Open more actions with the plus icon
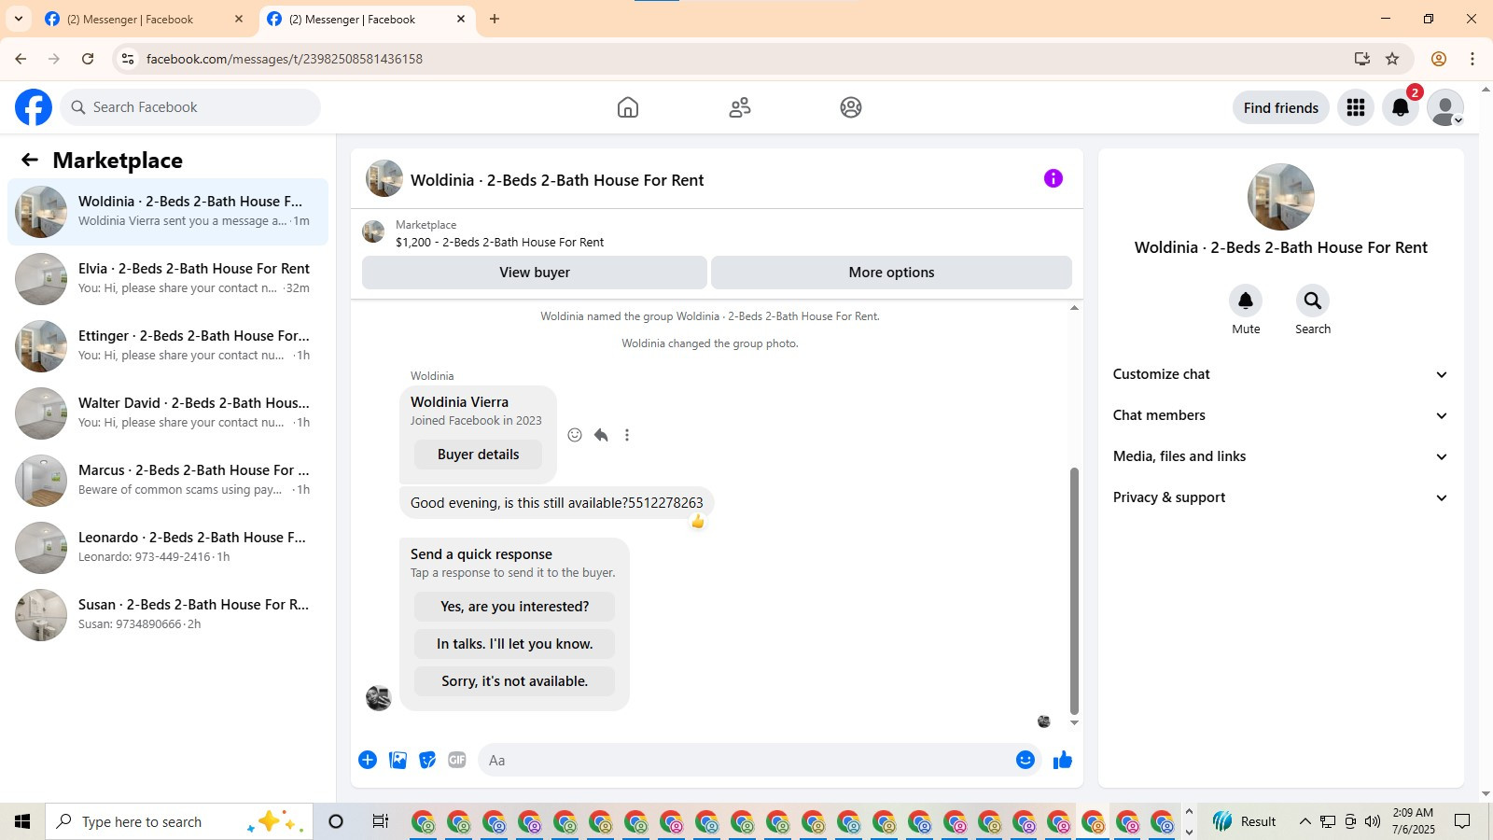 pyautogui.click(x=368, y=760)
